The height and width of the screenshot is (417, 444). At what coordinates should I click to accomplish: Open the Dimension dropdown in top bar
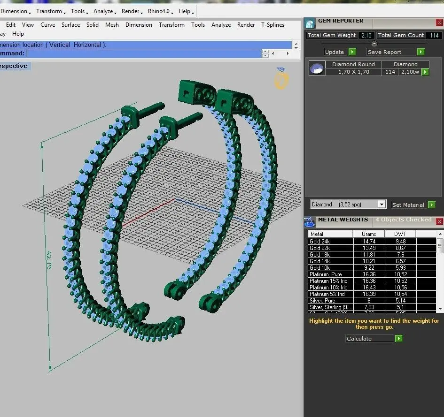tap(16, 11)
